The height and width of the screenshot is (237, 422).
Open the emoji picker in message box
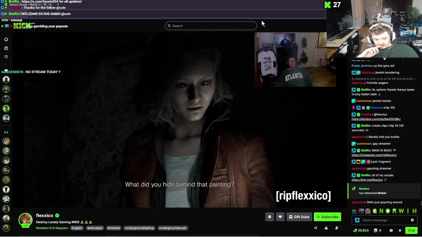coord(412,220)
